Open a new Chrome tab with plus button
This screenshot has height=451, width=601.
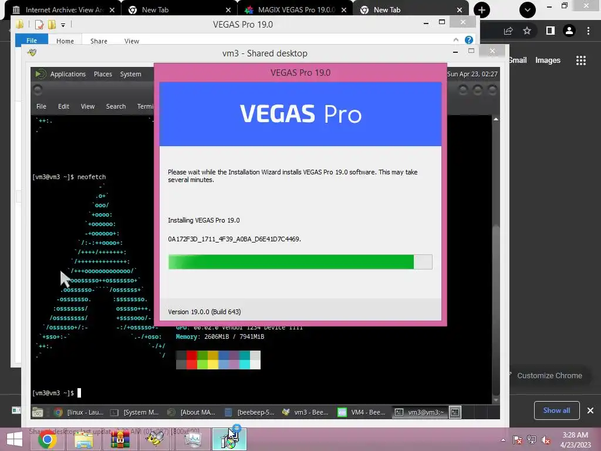tap(482, 10)
